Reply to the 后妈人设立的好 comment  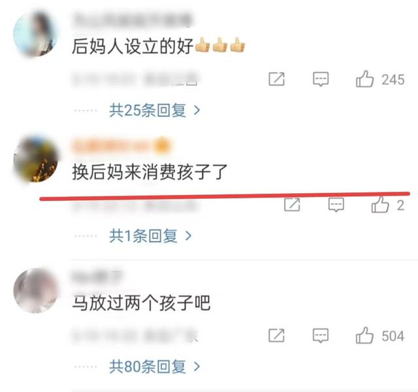(321, 79)
